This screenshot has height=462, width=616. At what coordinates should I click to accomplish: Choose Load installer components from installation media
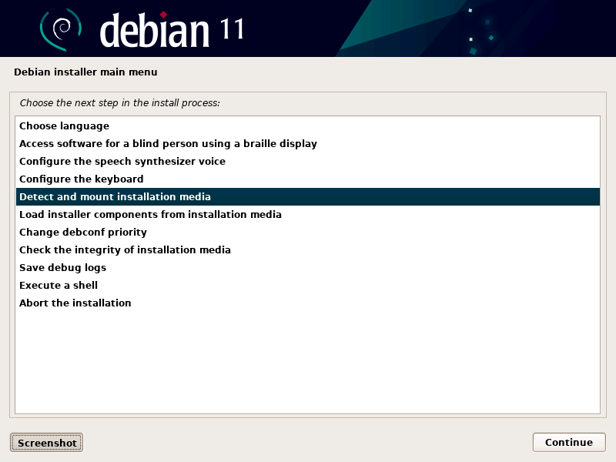308,214
